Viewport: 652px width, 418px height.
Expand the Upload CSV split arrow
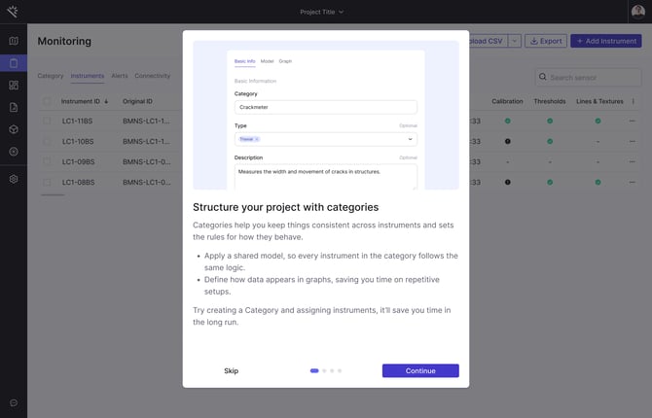tap(515, 41)
